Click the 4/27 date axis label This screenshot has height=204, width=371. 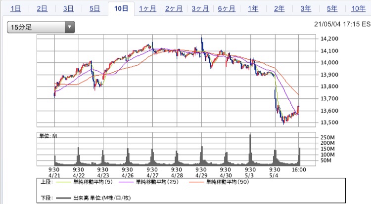click(152, 175)
